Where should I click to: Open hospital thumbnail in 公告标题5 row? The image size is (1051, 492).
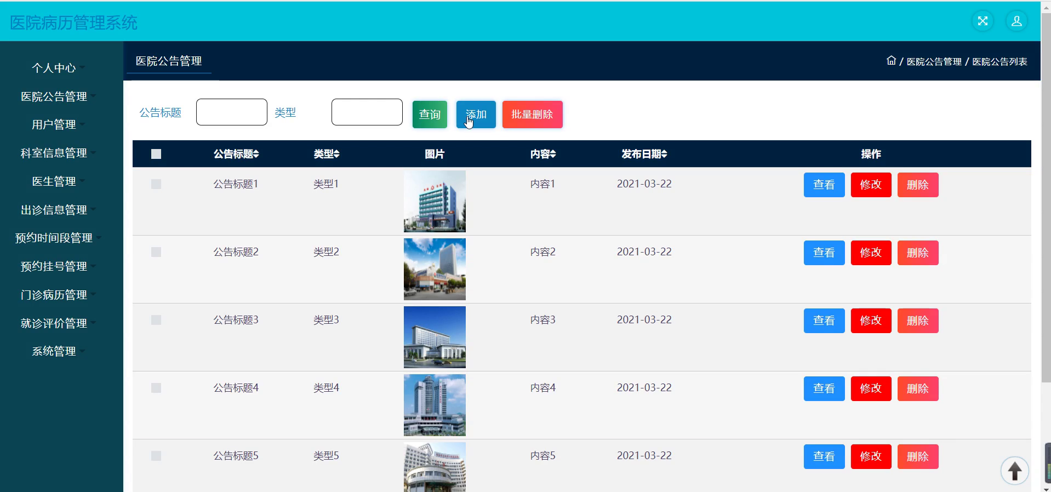[x=435, y=467]
